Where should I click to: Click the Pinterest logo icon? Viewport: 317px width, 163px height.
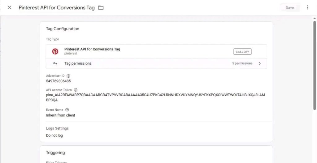pyautogui.click(x=55, y=51)
